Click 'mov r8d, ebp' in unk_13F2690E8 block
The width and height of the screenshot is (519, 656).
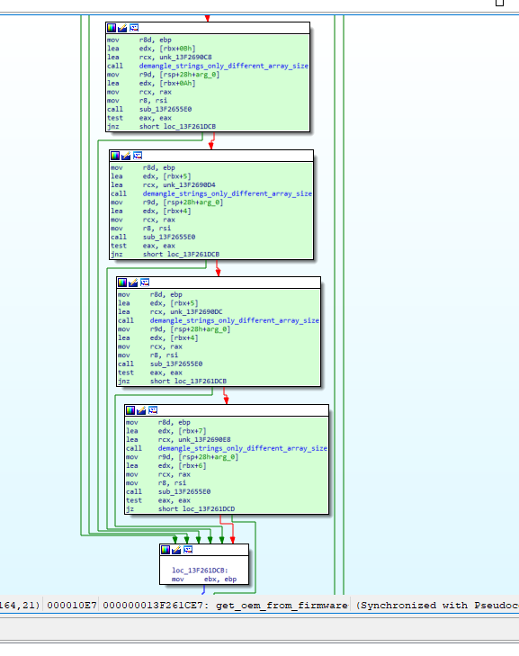[x=158, y=422]
